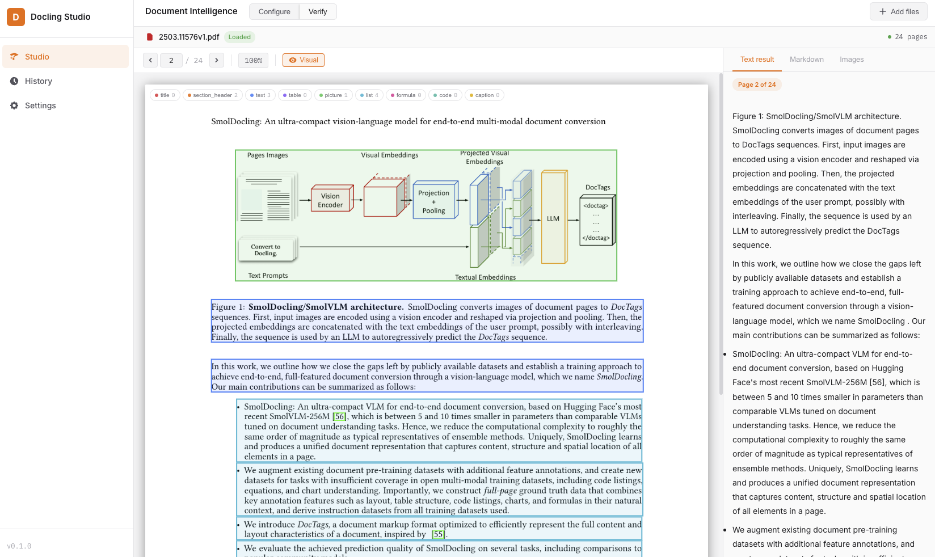Screen dimensions: 935x557
Task: Select the Text result tab
Action: (x=757, y=60)
